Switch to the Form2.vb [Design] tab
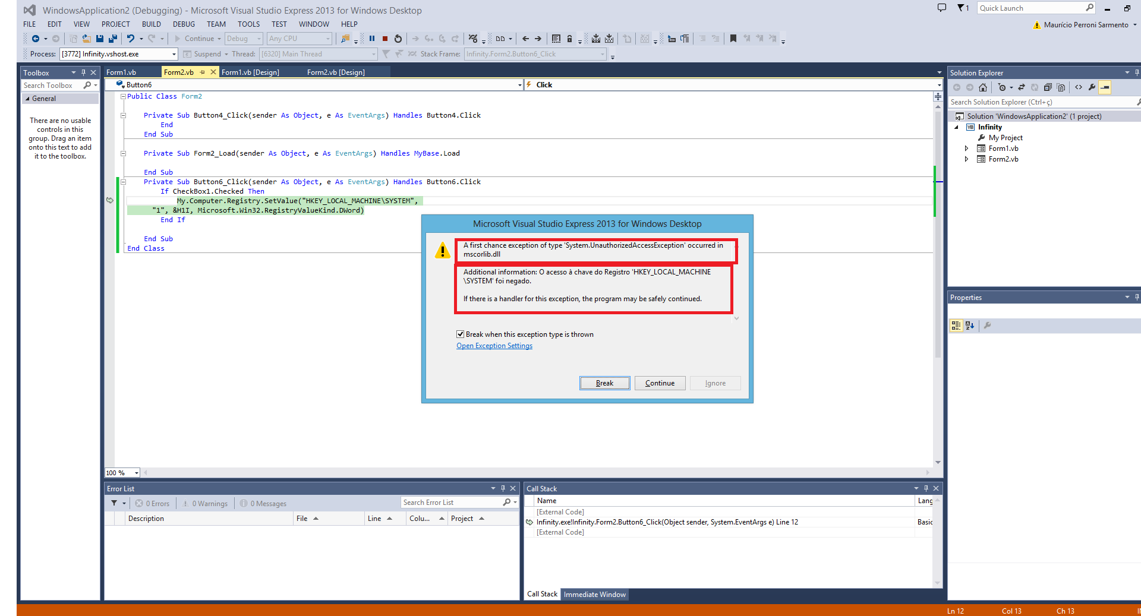This screenshot has width=1141, height=616. coord(336,72)
